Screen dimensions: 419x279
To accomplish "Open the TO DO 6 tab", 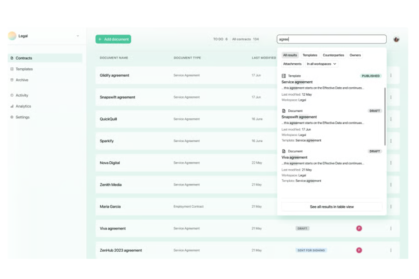I will click(x=220, y=39).
